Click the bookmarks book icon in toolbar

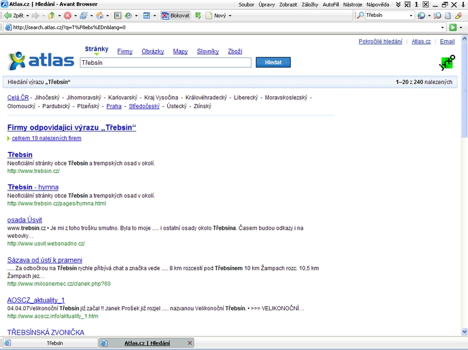coord(118,16)
